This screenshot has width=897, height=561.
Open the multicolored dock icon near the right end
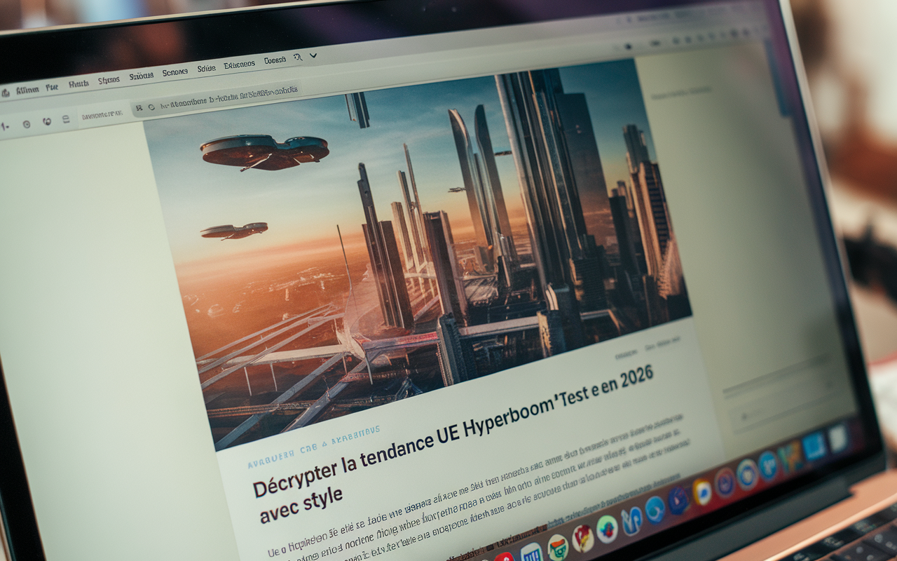789,457
